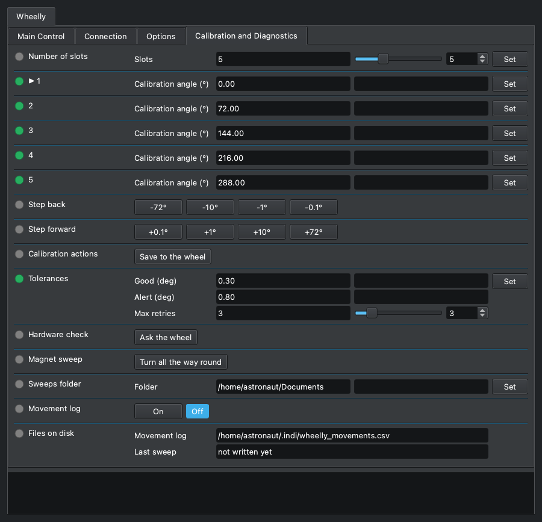The image size is (542, 522).
Task: Click the green status light for slot 5
Action: (19, 180)
